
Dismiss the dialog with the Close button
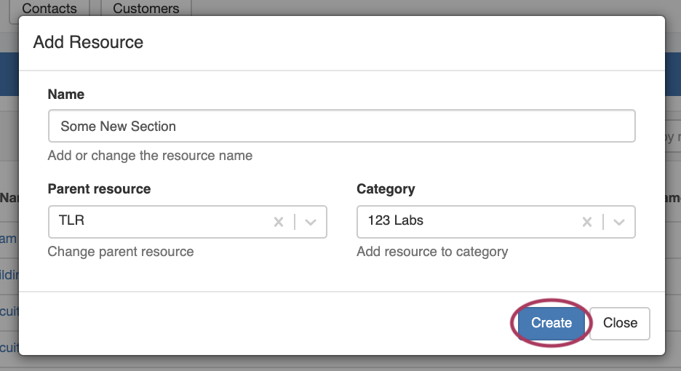(x=619, y=323)
